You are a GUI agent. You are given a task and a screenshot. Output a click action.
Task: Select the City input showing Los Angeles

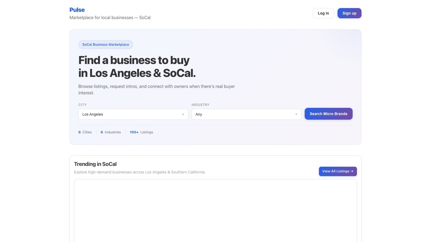pyautogui.click(x=121, y=114)
